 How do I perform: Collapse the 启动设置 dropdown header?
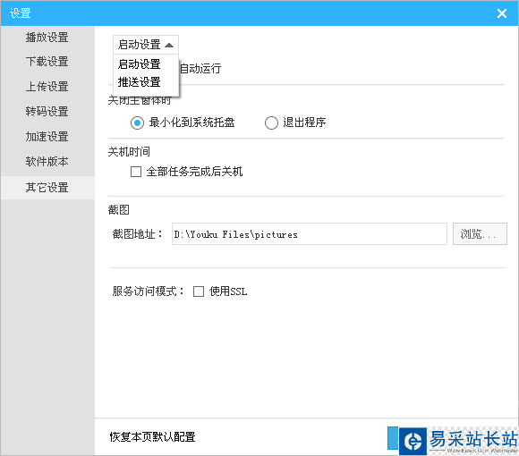click(x=146, y=45)
